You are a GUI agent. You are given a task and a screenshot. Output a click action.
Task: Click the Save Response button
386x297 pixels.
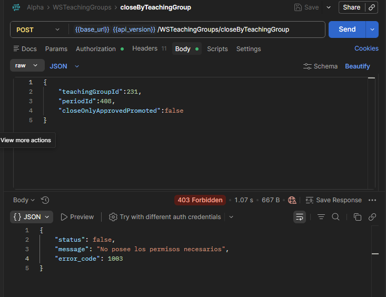point(333,200)
